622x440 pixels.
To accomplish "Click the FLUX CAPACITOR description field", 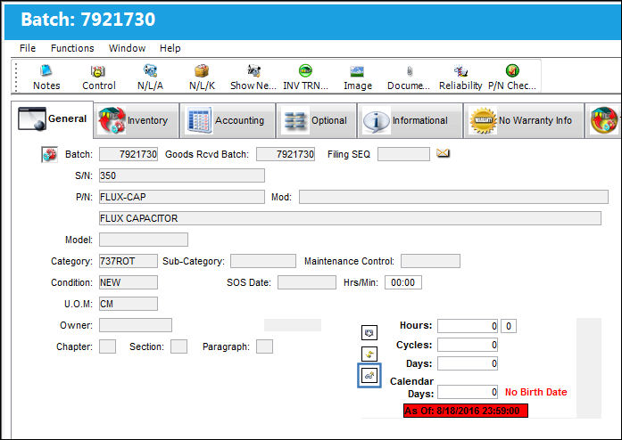I will [350, 218].
